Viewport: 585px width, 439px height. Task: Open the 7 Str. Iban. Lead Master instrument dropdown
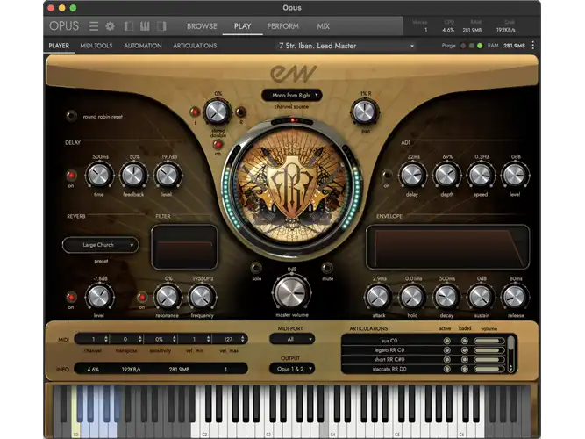click(x=346, y=46)
